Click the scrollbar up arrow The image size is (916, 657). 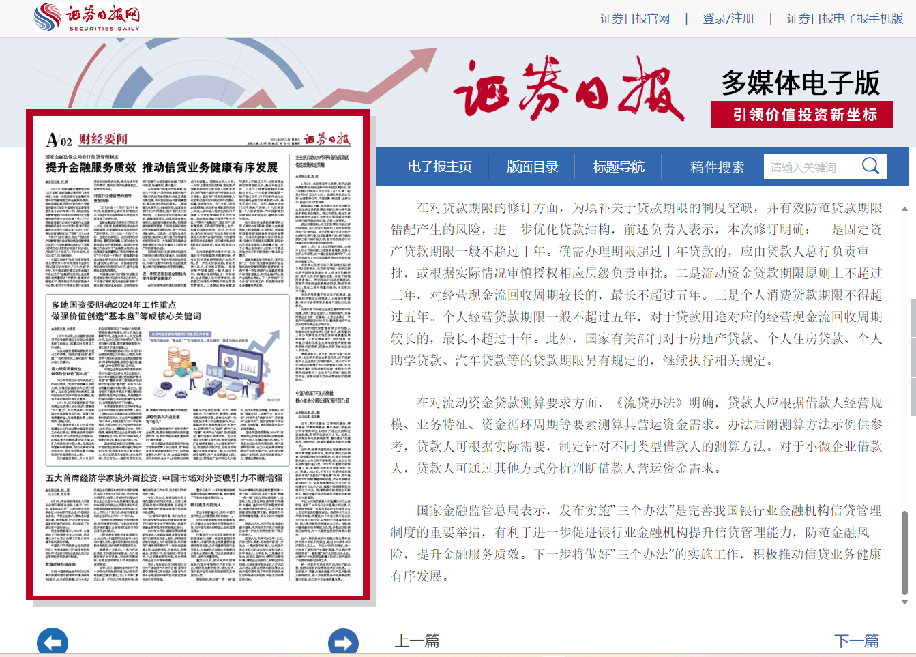pyautogui.click(x=905, y=209)
